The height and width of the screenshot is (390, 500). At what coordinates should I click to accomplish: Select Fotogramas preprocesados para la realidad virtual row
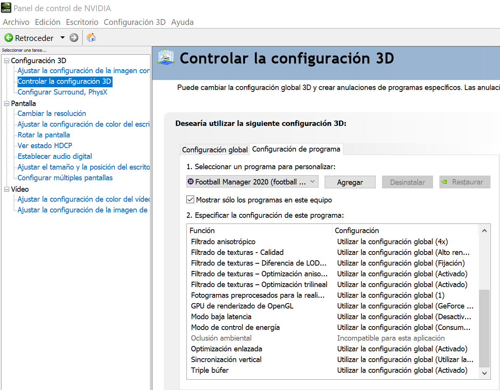[332, 295]
